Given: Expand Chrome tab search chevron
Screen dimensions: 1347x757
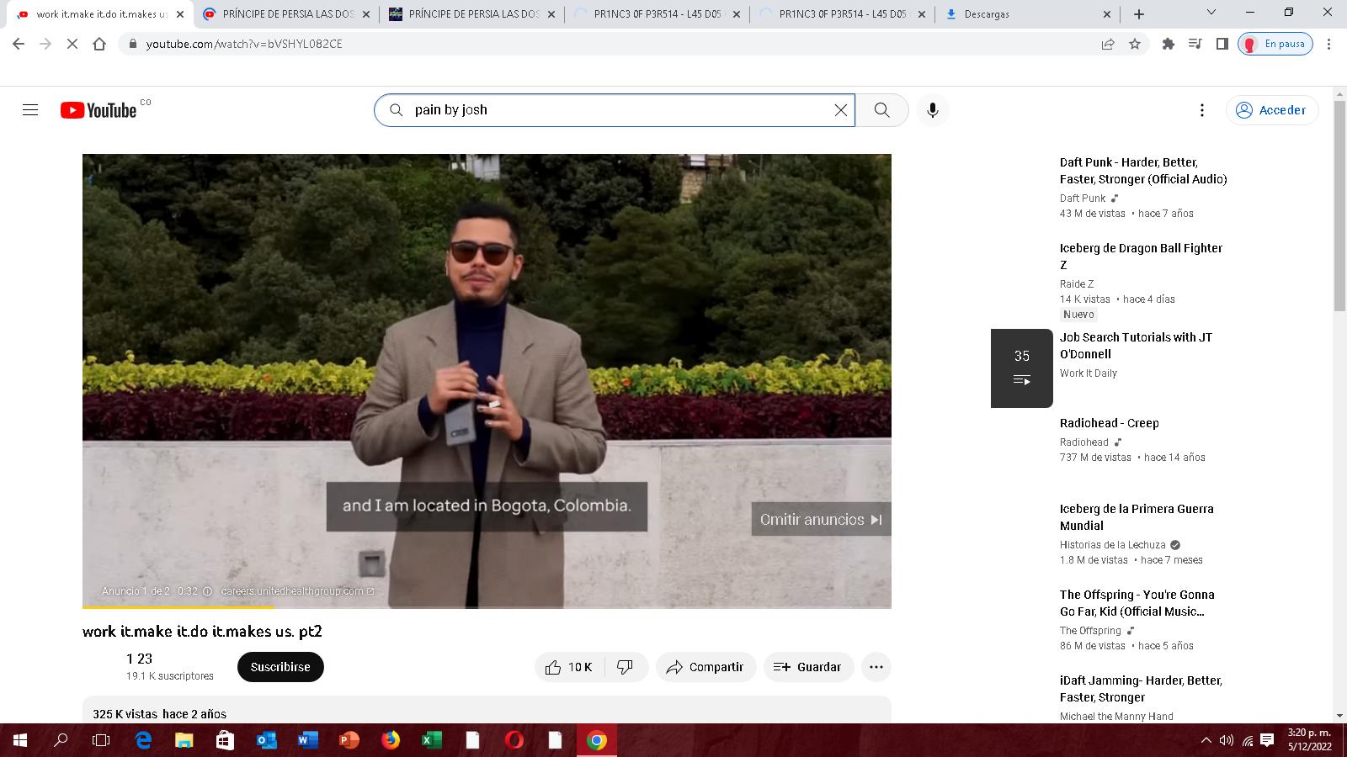Looking at the screenshot, I should [x=1211, y=13].
